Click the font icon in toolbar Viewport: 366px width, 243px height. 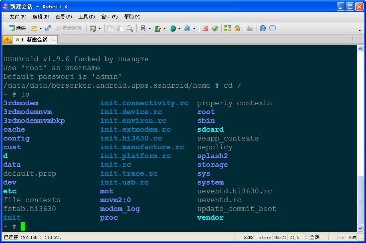188,28
